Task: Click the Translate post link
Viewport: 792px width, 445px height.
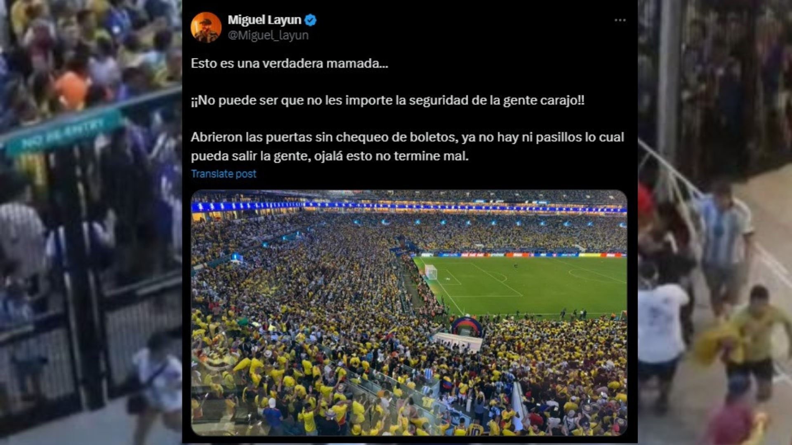Action: pos(224,174)
